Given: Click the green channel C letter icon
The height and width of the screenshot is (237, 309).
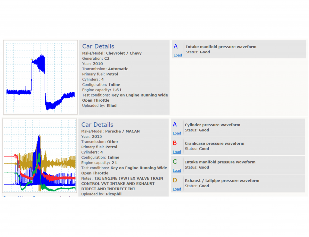Looking at the screenshot, I should pyautogui.click(x=175, y=162).
